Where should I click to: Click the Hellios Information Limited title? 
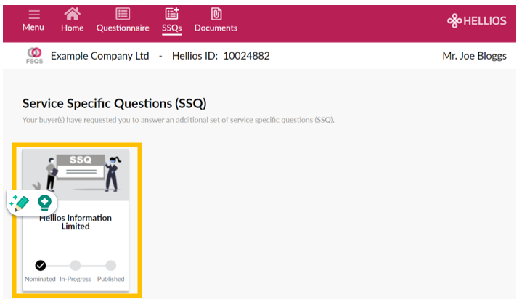76,222
